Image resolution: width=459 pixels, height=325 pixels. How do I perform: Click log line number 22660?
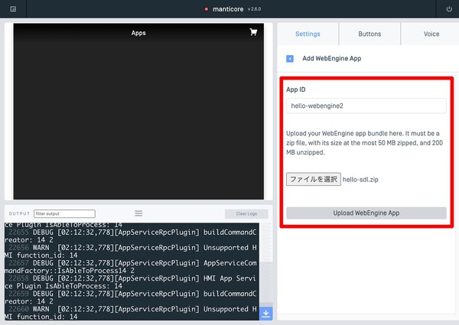point(18,309)
